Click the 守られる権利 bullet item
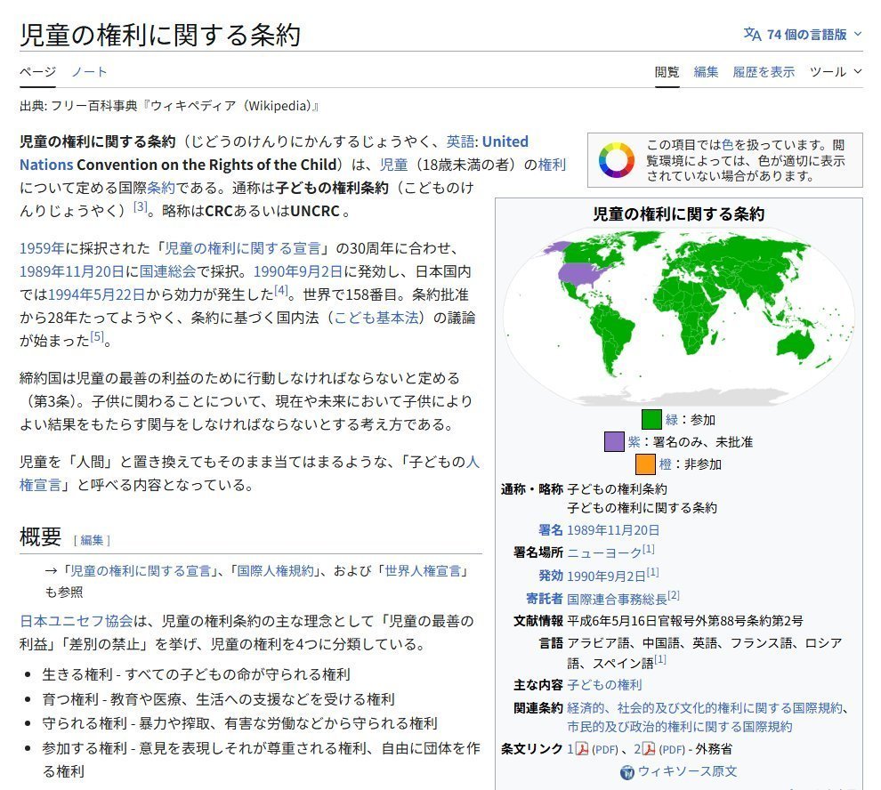 (239, 723)
